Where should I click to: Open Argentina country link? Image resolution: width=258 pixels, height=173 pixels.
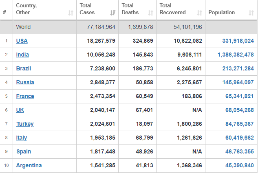click(29, 165)
